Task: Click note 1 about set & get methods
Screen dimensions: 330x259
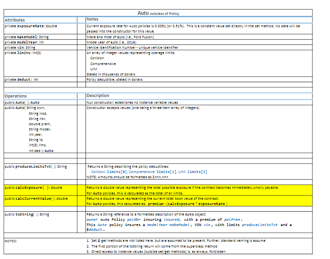Action: tap(176, 240)
